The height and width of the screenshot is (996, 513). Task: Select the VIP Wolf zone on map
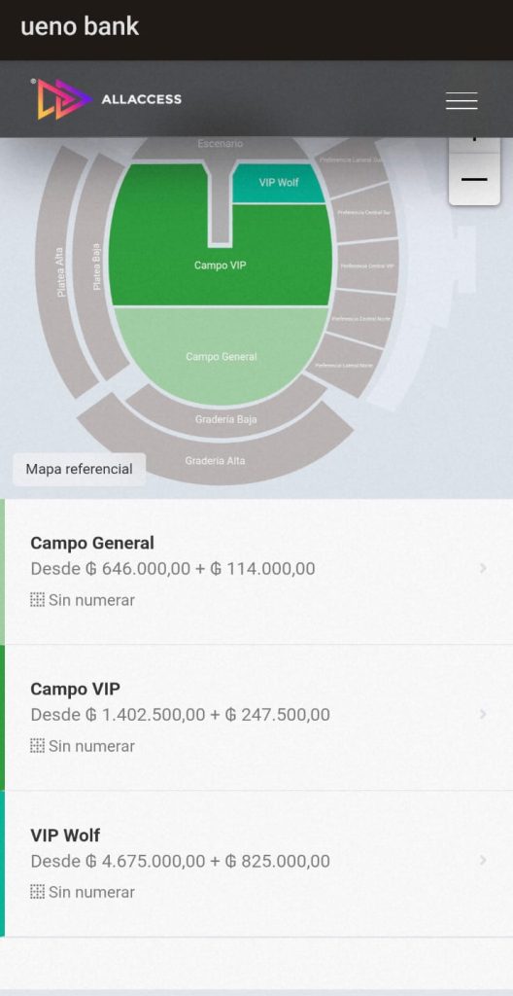(278, 183)
